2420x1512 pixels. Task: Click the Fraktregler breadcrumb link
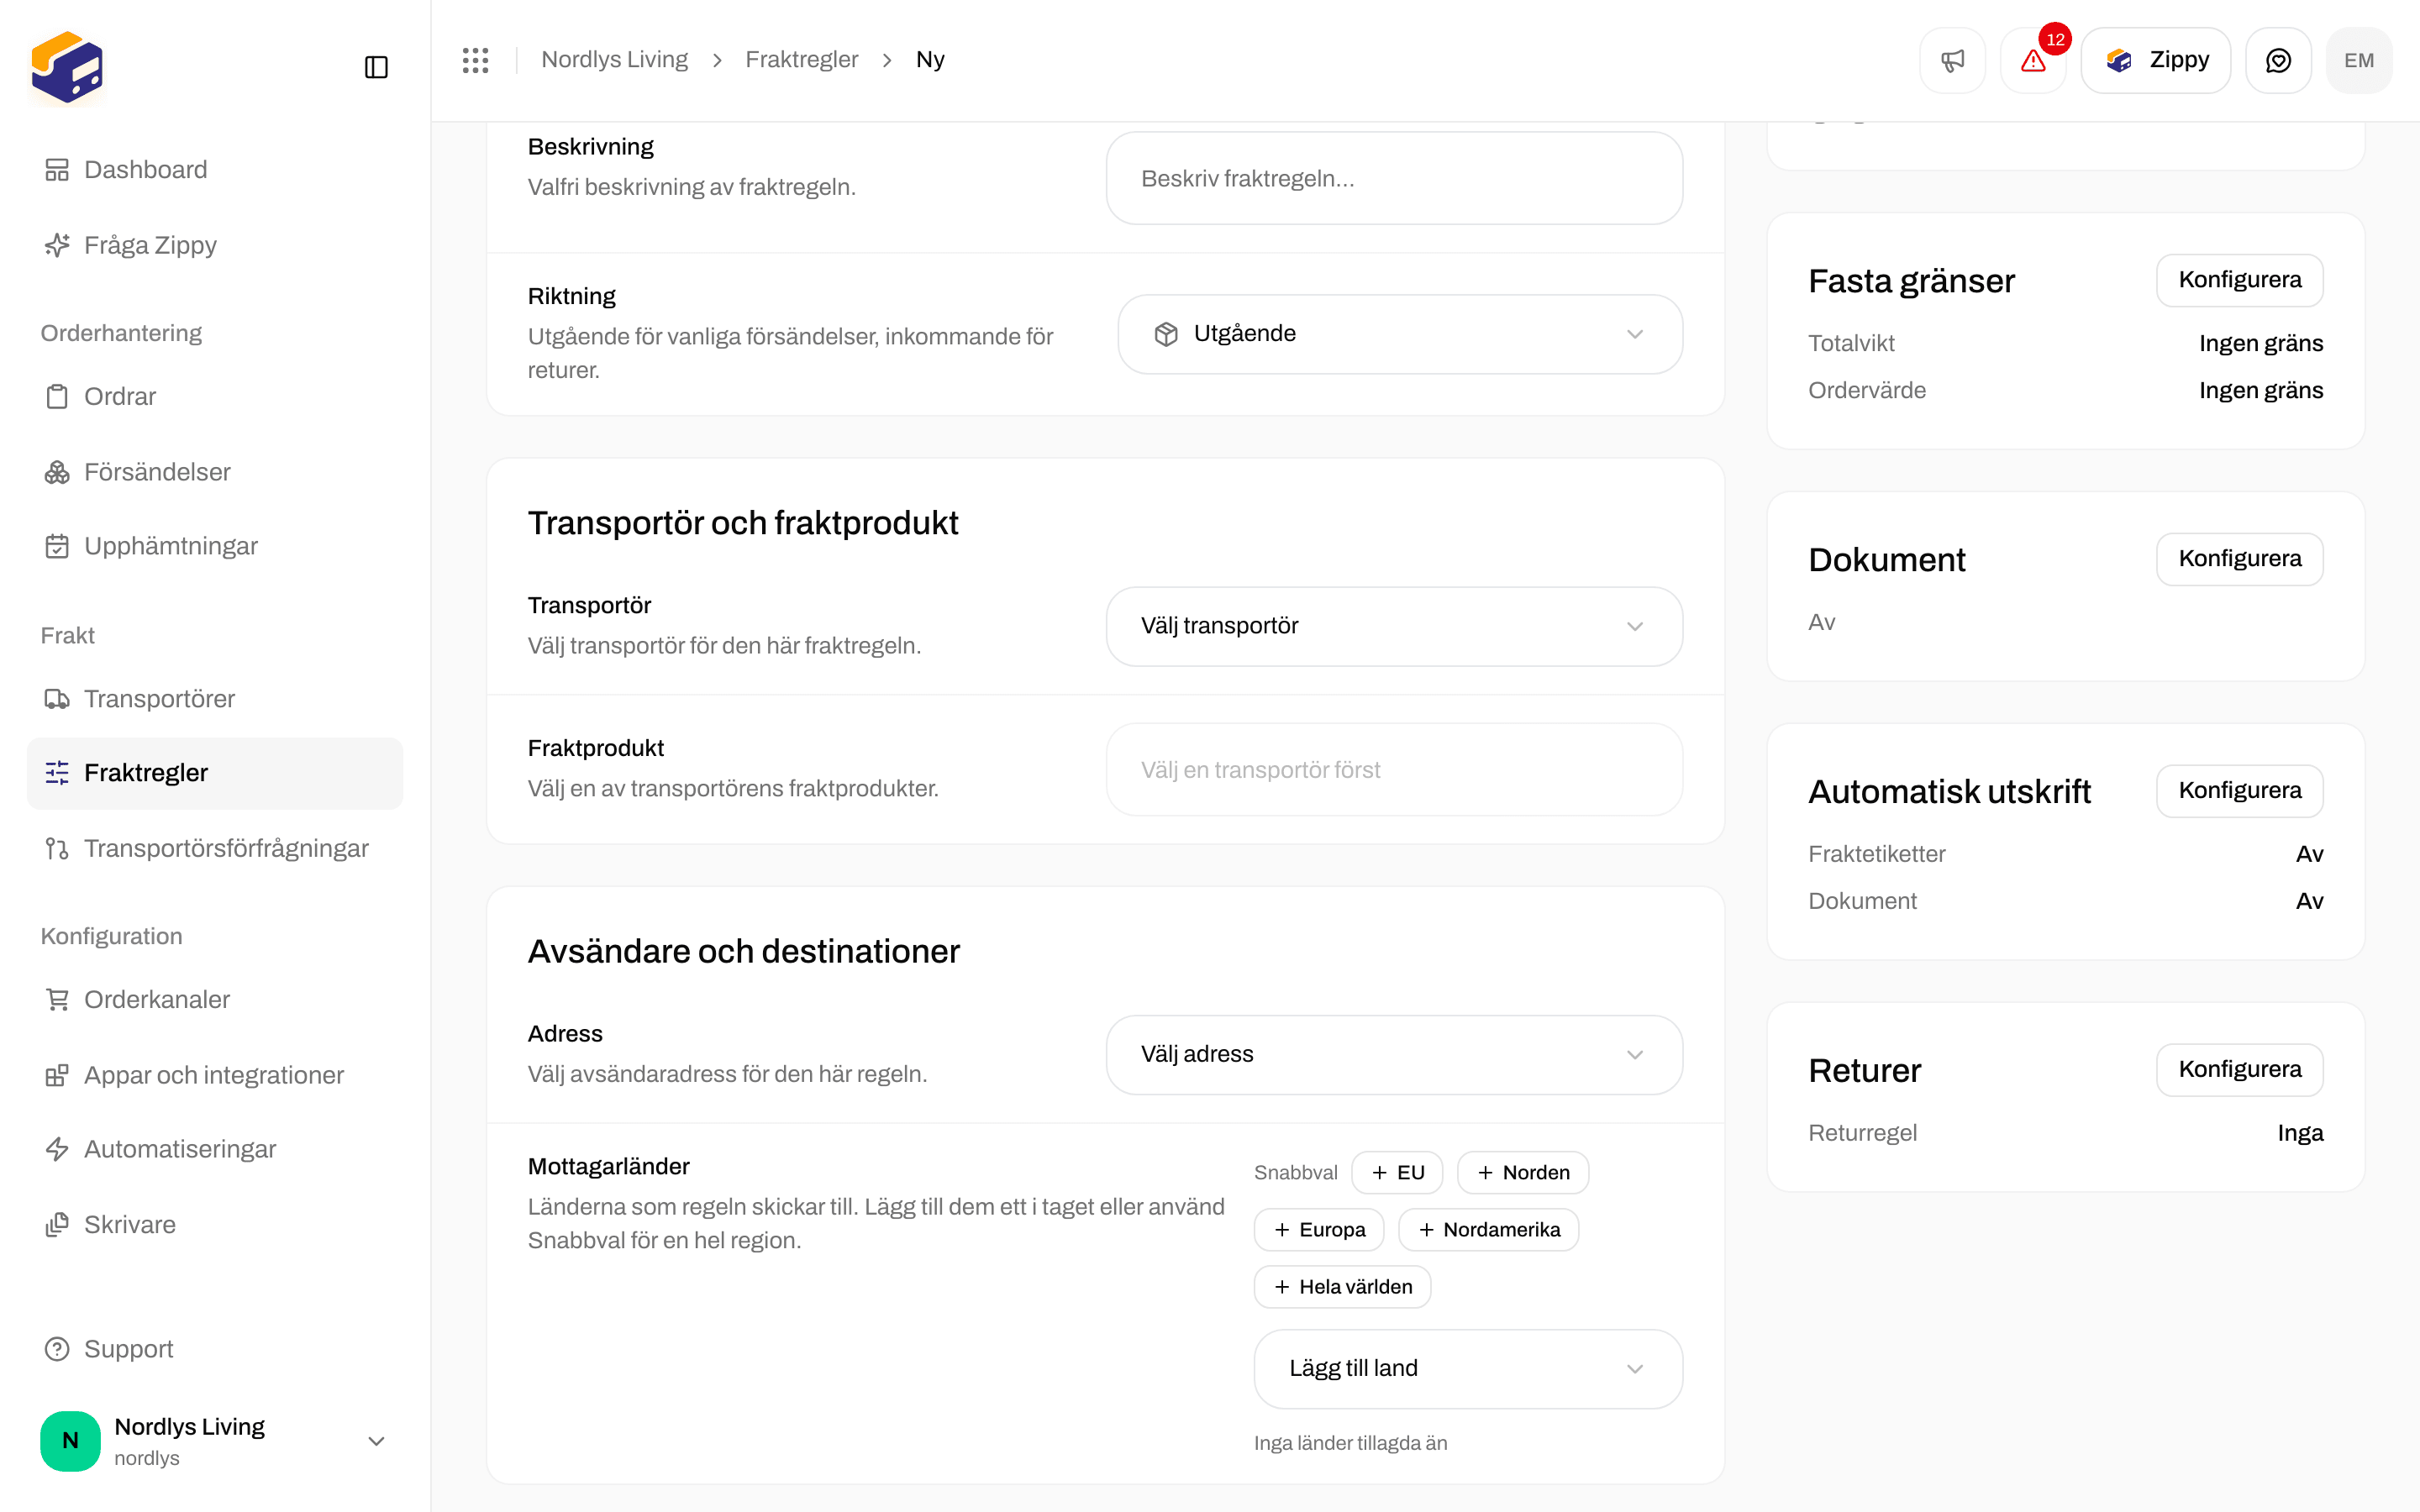tap(801, 60)
